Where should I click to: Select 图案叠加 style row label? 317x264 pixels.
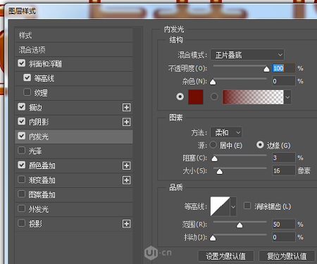(42, 195)
